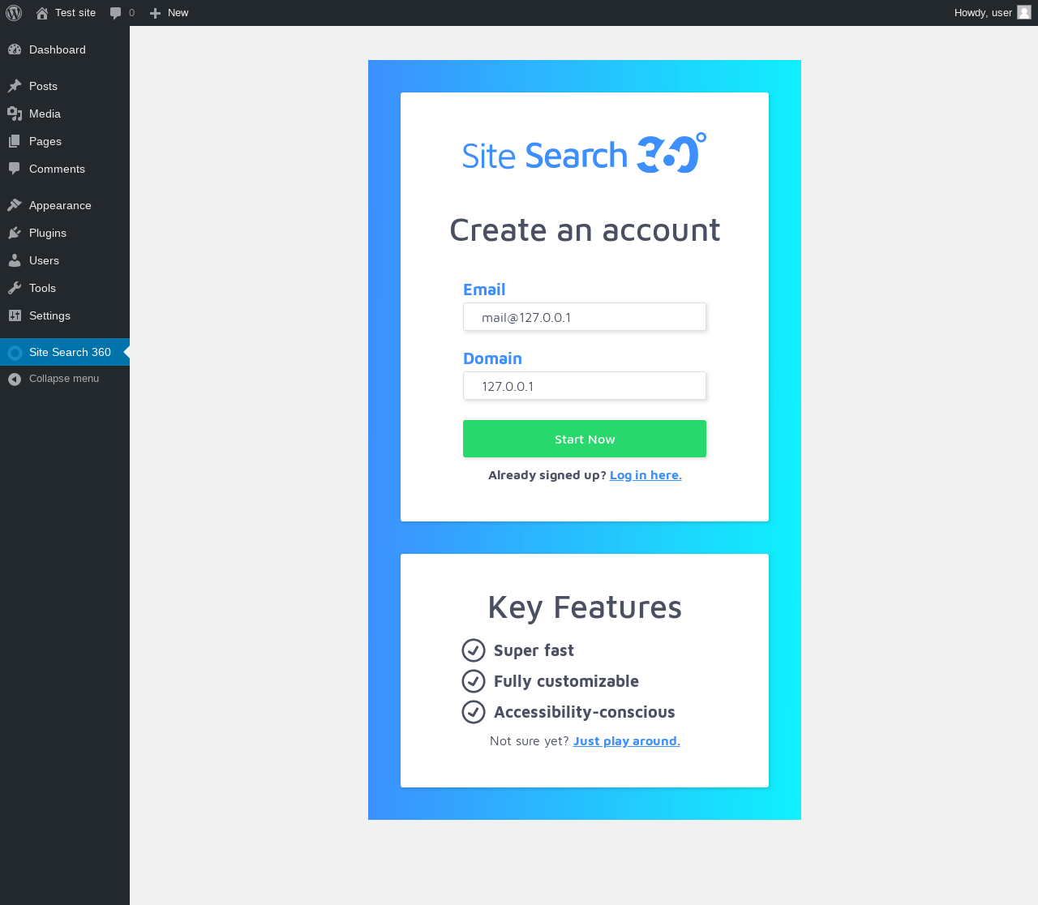The image size is (1038, 905).
Task: Click the Not sure yet? text
Action: [x=530, y=741]
